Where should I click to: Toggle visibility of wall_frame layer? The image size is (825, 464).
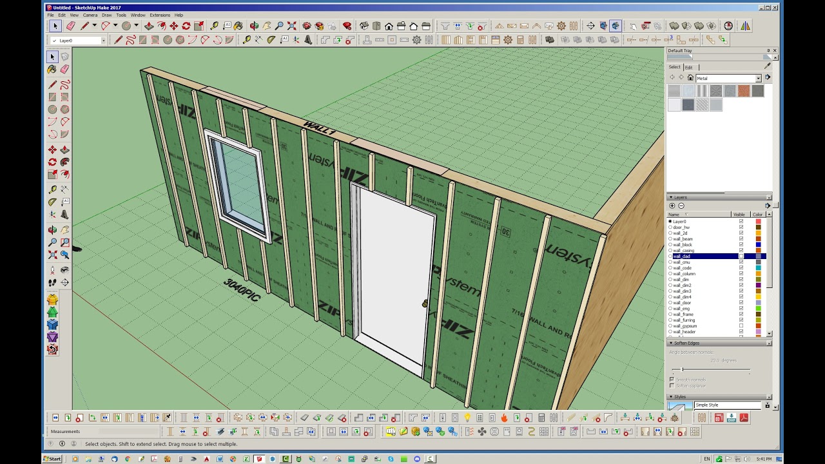(741, 314)
